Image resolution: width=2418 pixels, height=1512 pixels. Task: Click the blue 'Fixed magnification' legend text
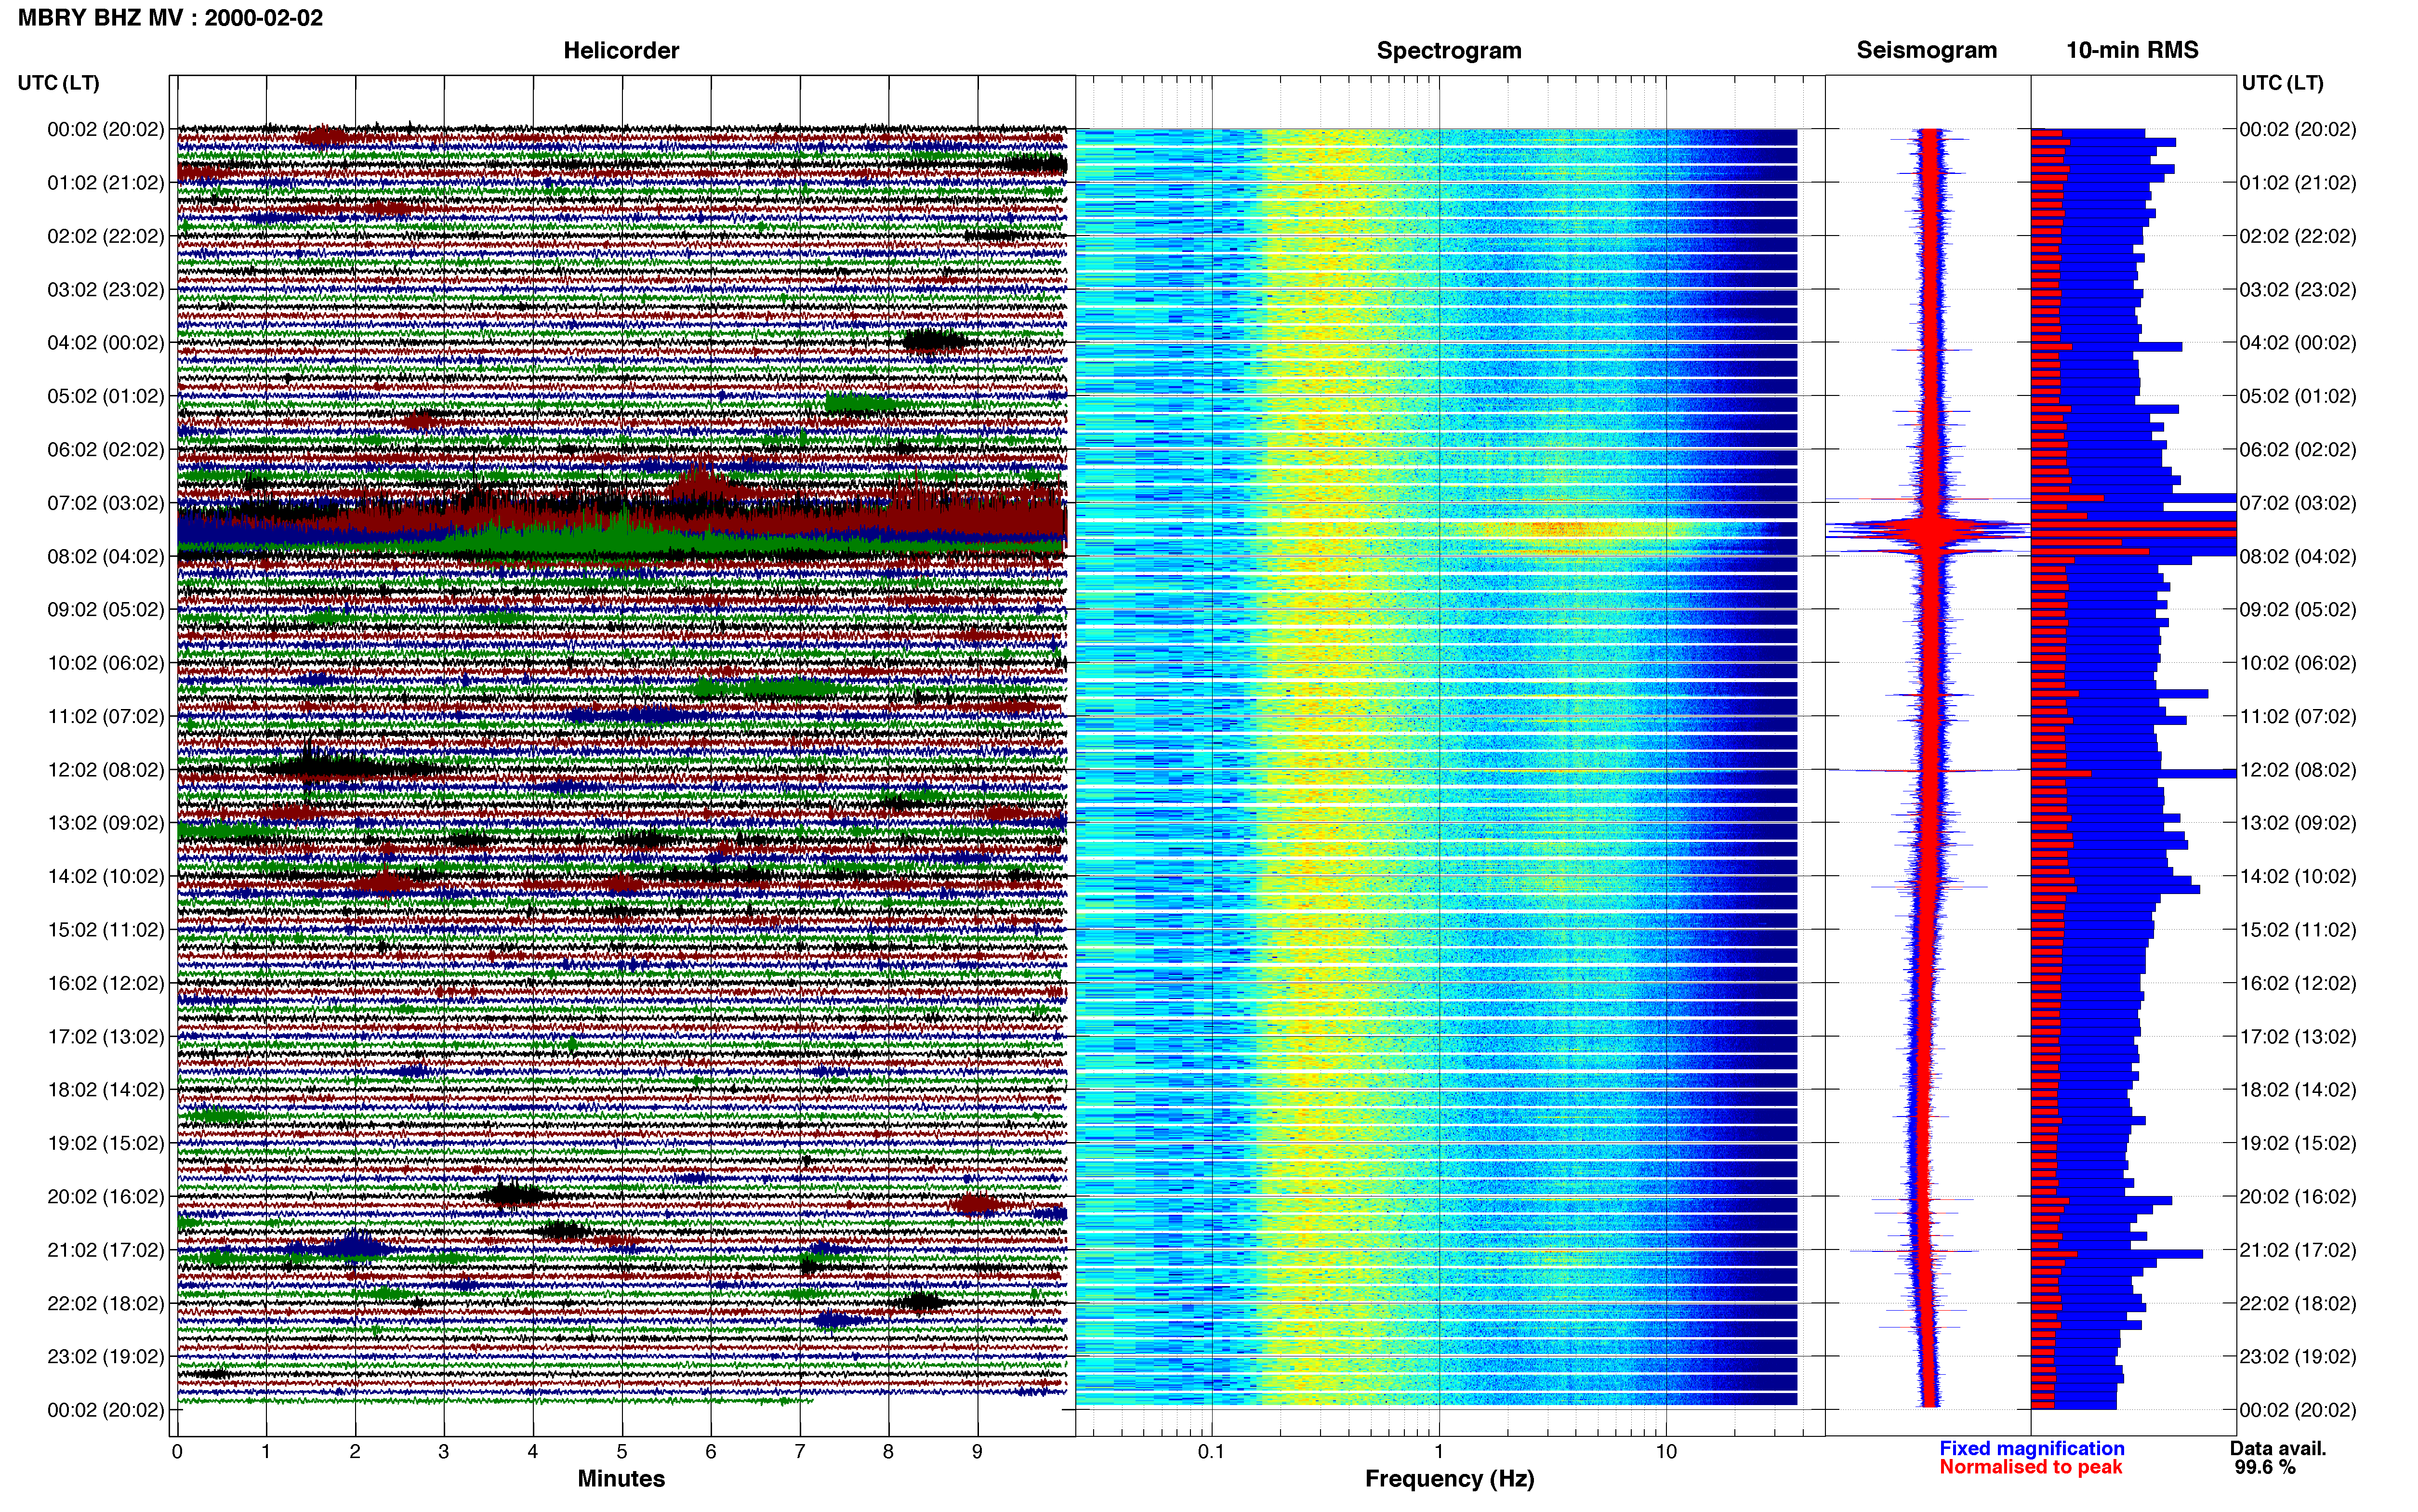[x=2031, y=1448]
